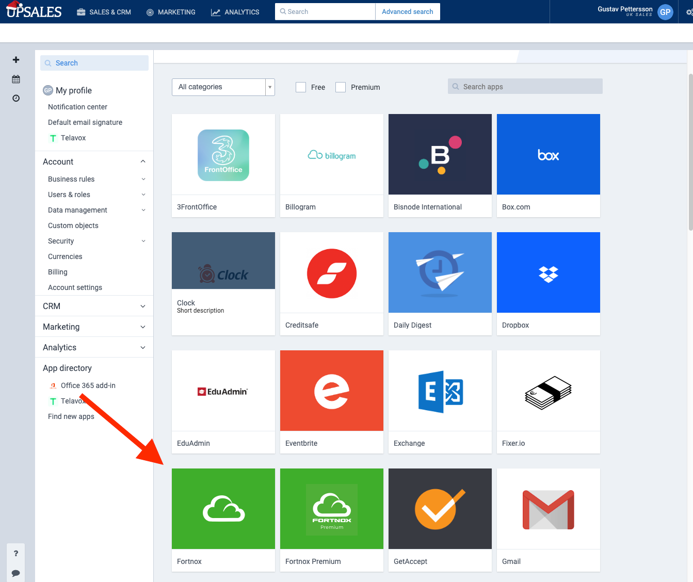Open the Creditsafe app logo
This screenshot has height=582, width=693.
click(x=332, y=273)
